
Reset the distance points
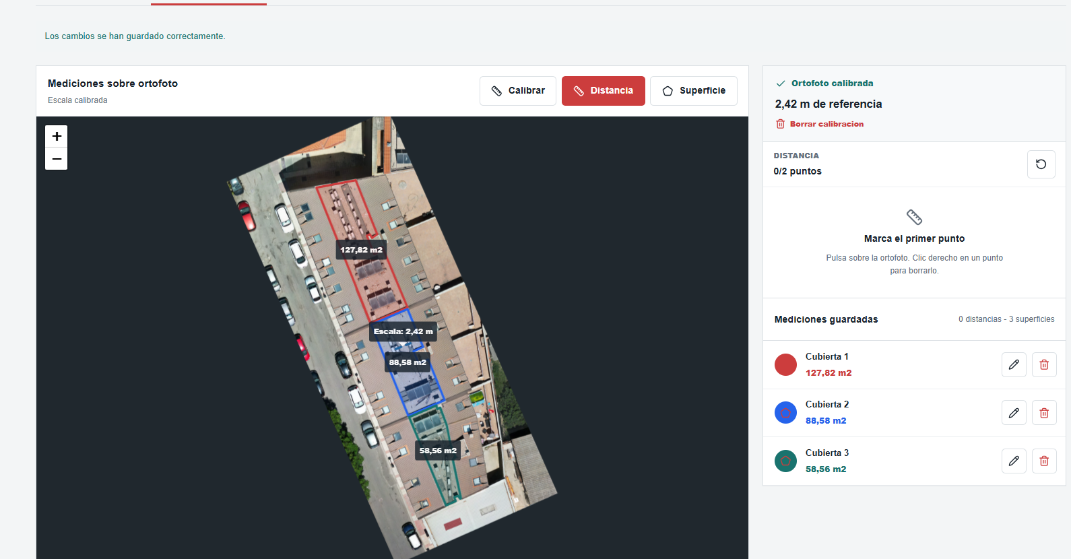click(x=1041, y=164)
